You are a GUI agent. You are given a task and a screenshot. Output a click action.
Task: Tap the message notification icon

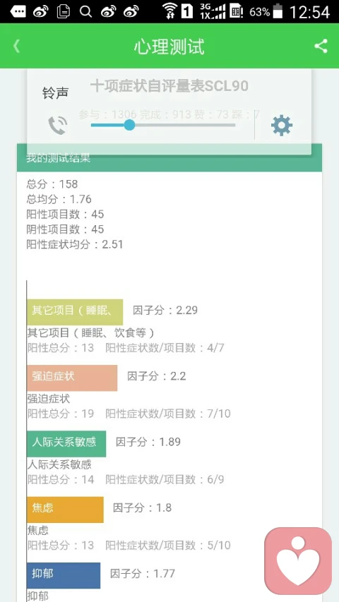tap(18, 11)
